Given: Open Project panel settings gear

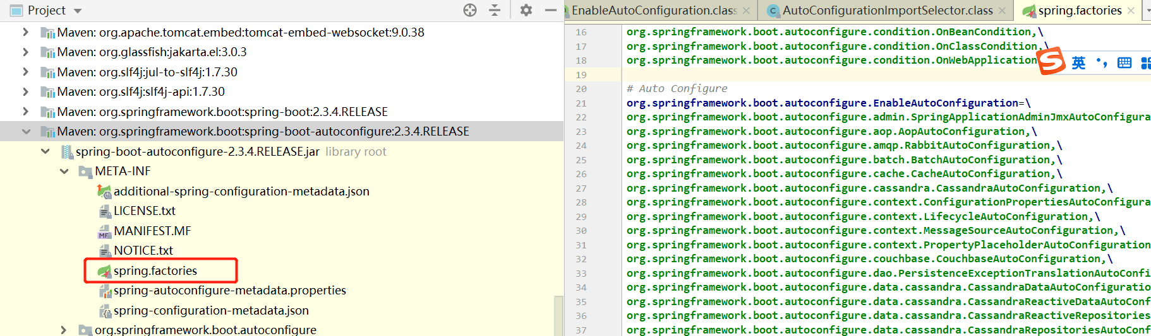Looking at the screenshot, I should pyautogui.click(x=526, y=10).
